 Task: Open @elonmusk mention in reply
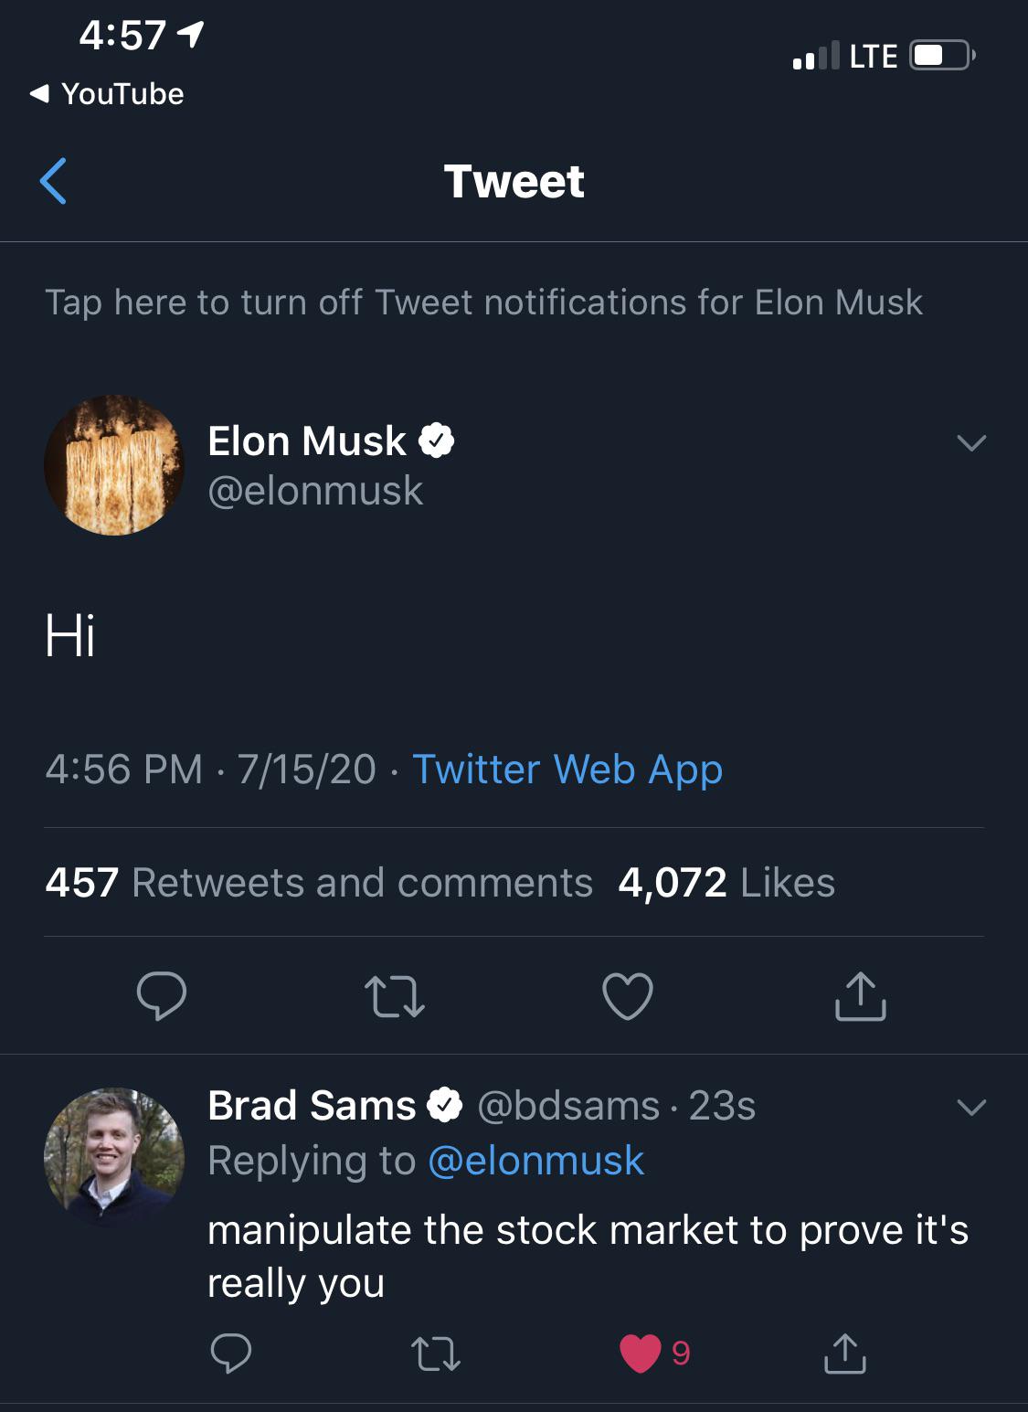click(x=535, y=1161)
